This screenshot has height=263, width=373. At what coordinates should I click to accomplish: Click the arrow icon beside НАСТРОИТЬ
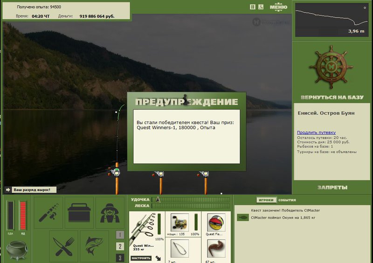click(158, 258)
